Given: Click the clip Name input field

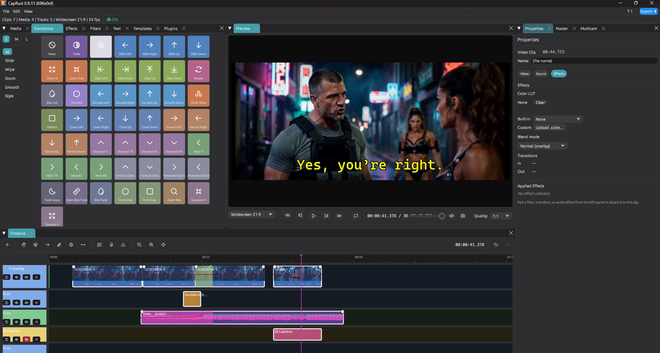Looking at the screenshot, I should pos(594,61).
